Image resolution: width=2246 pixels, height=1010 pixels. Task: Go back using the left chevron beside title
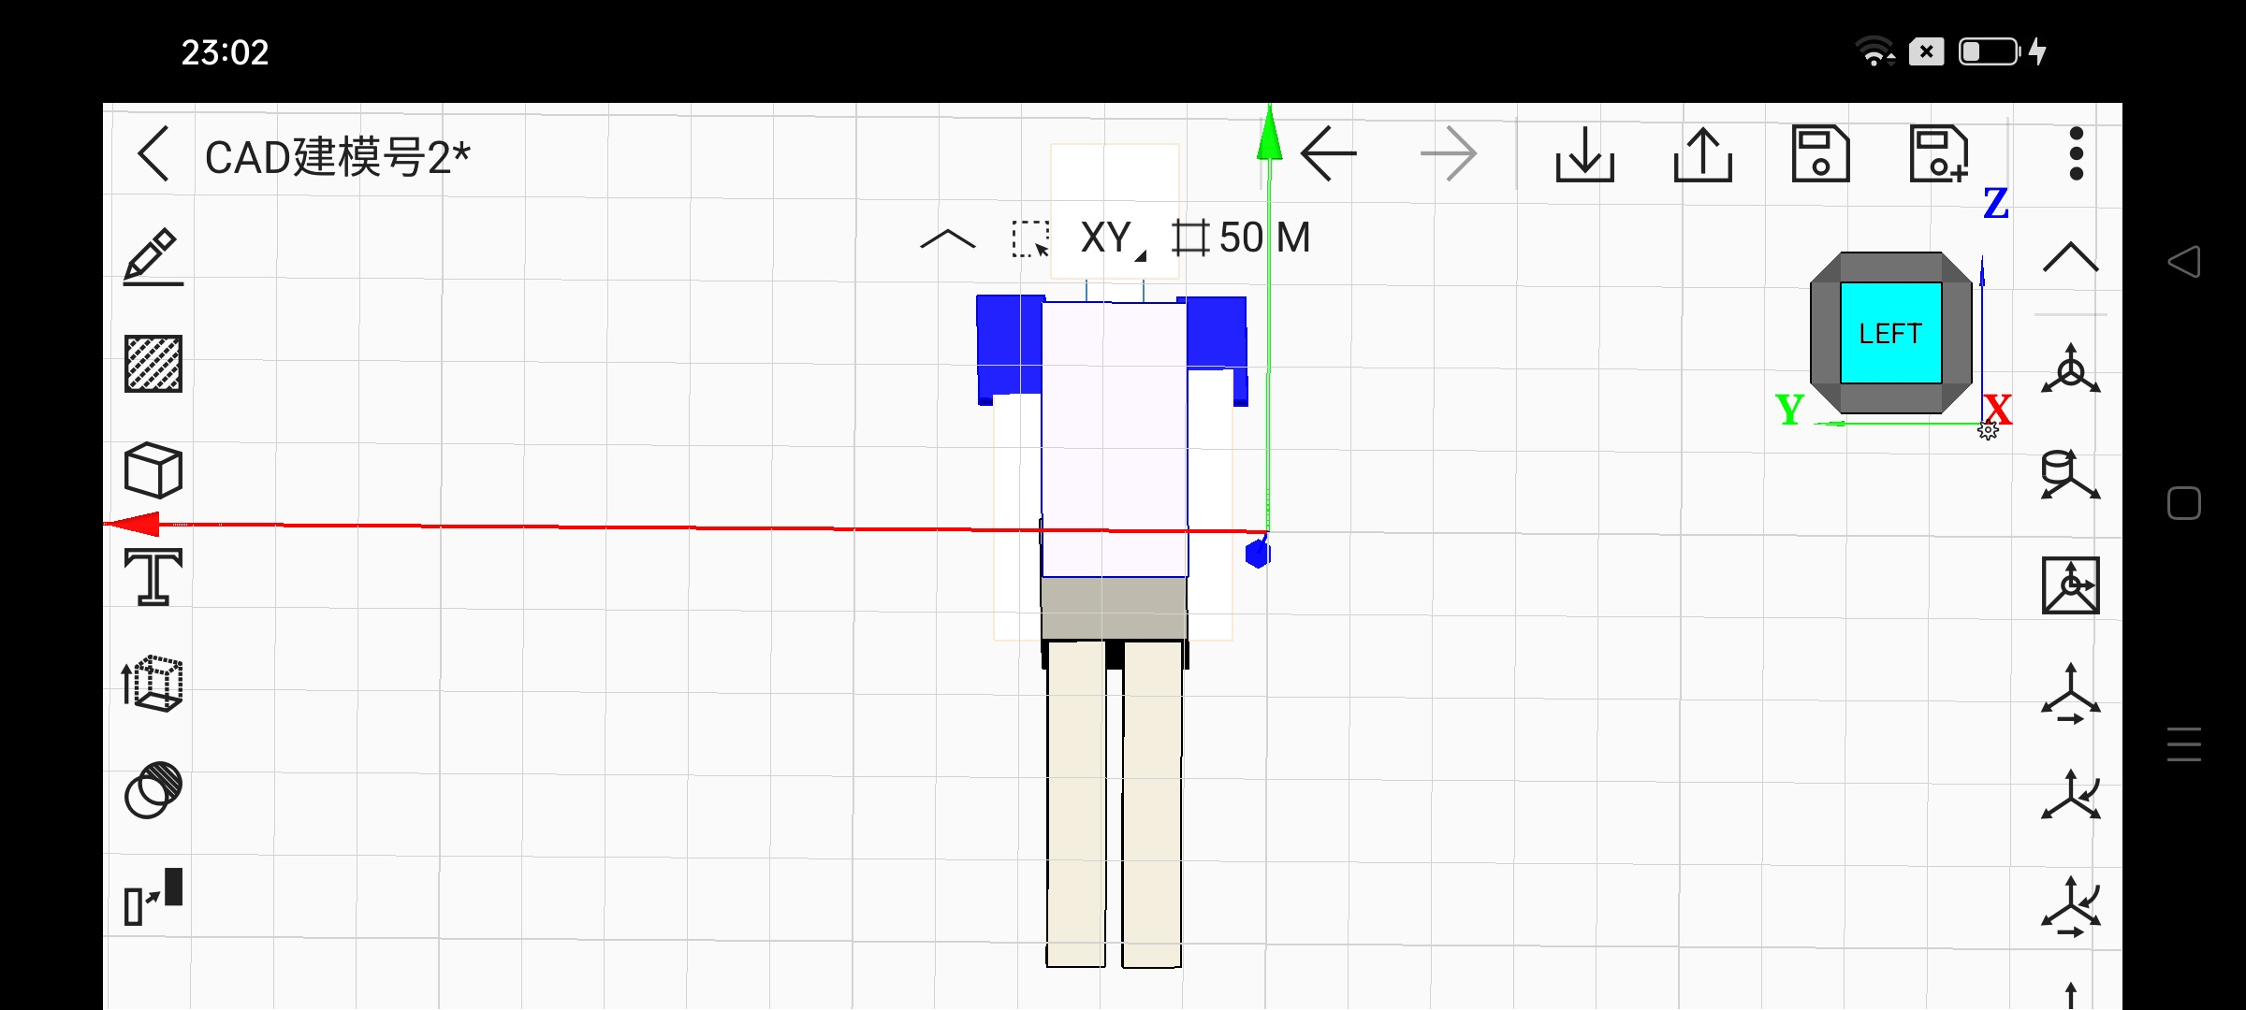tap(154, 154)
